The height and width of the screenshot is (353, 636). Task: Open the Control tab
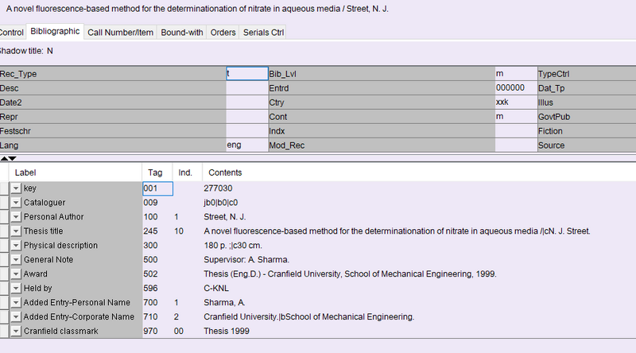point(12,33)
